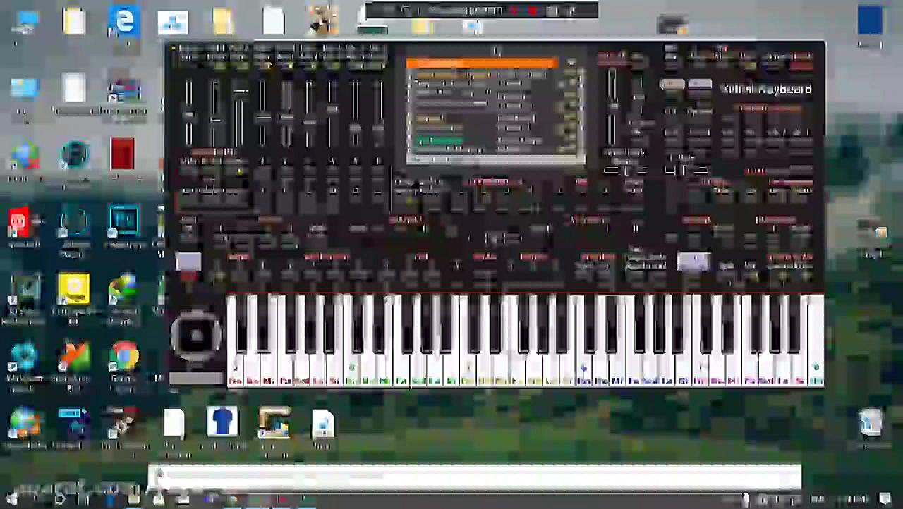Click the leftmost mixer volume fader
This screenshot has width=903, height=509.
coord(188,113)
